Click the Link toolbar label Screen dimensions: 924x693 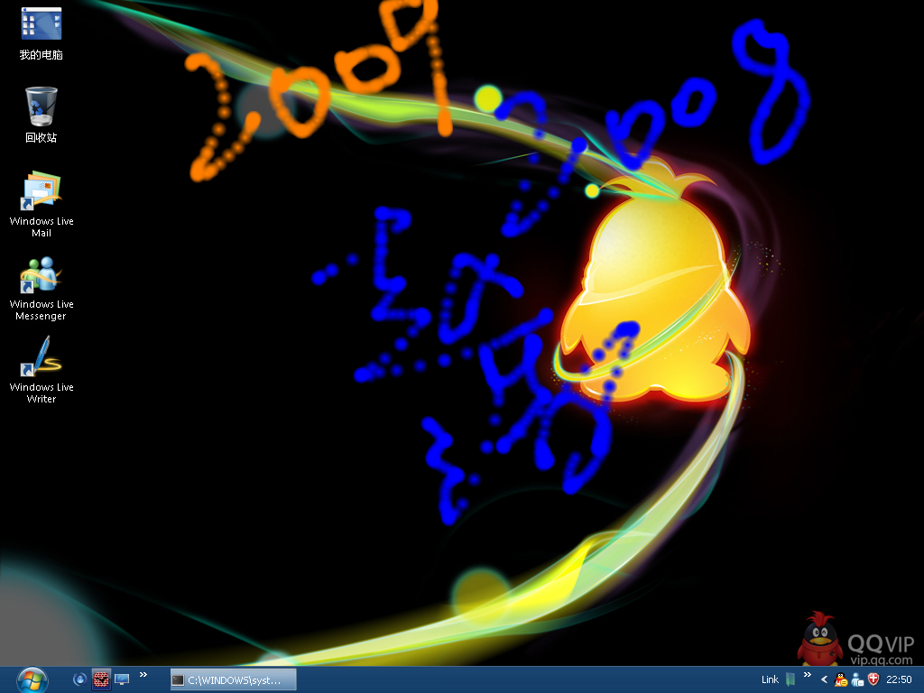click(770, 679)
